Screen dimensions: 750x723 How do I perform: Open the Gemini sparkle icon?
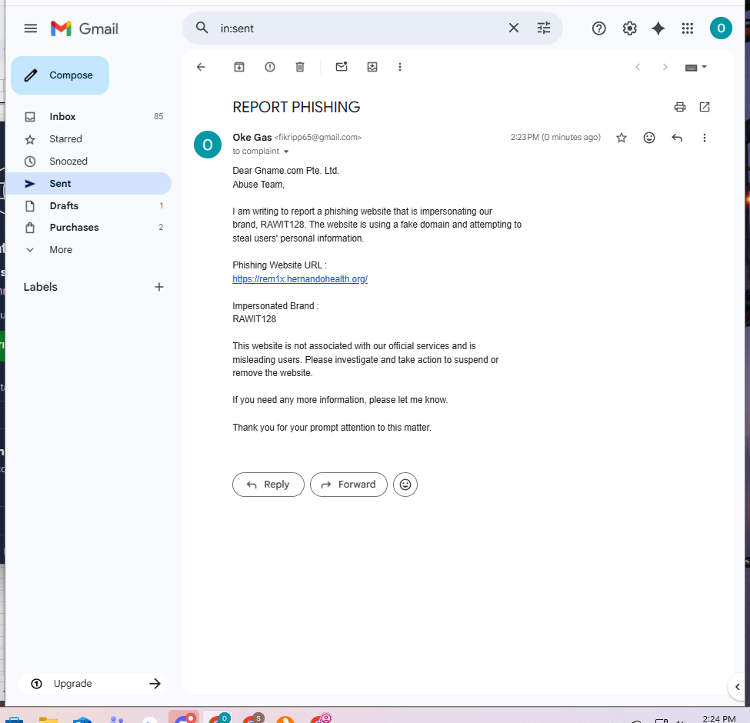(x=658, y=28)
